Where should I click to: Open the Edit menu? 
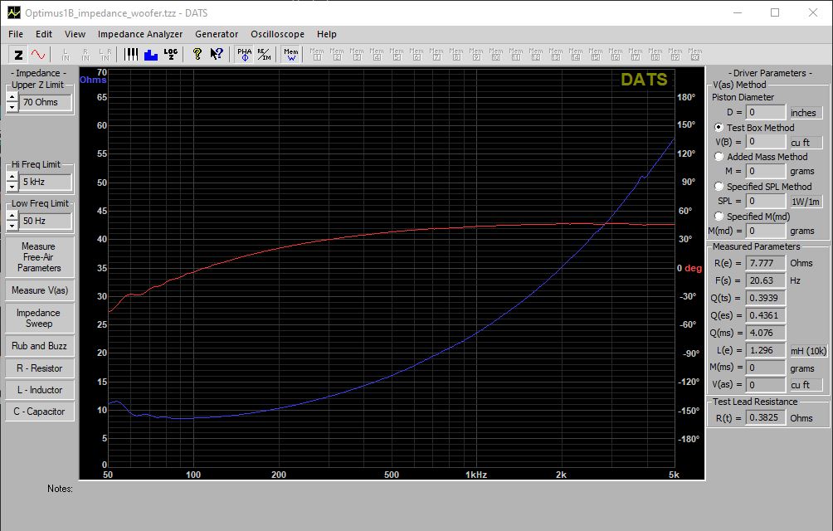44,34
